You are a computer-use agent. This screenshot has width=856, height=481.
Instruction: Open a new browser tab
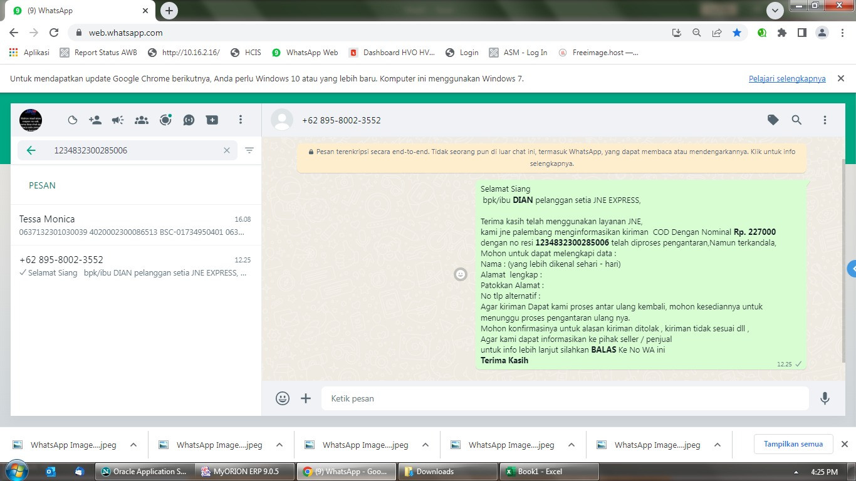point(169,11)
